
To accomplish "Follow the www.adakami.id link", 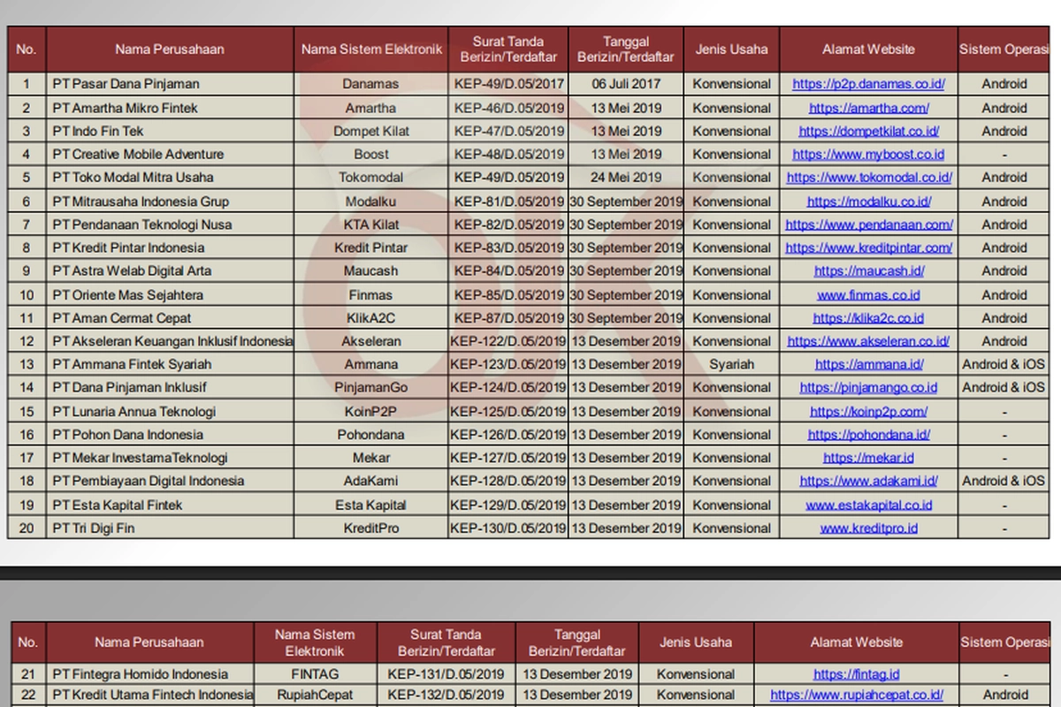I will pyautogui.click(x=868, y=481).
